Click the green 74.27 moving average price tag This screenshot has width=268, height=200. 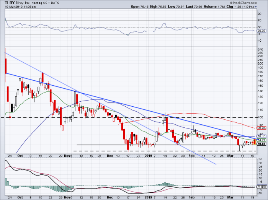click(261, 140)
